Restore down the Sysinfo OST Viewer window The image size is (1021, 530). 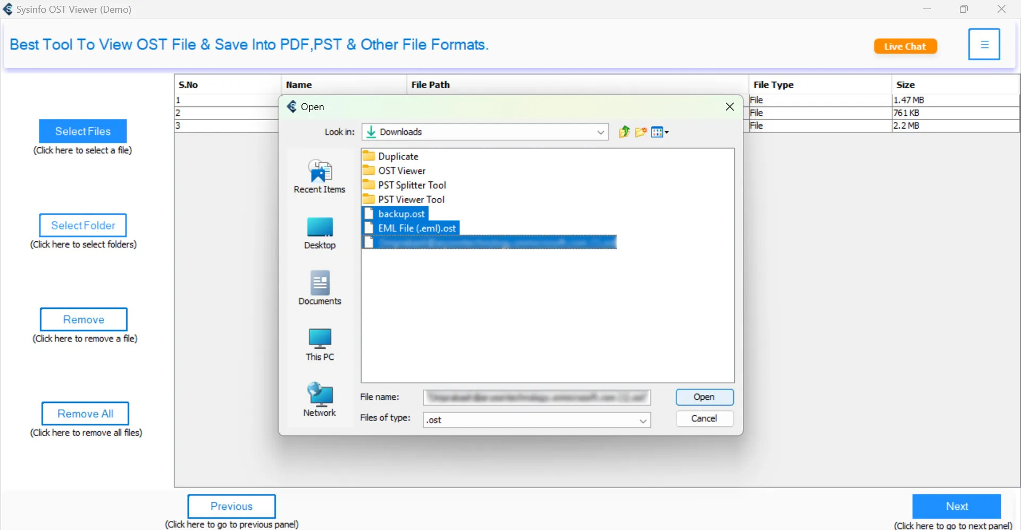(964, 9)
